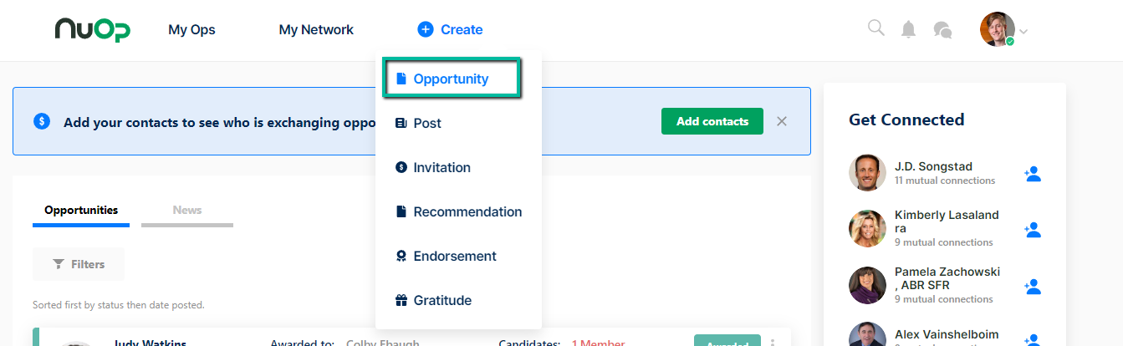Select Opportunity from Create menu
Viewport: 1123px width, 346px height.
point(452,79)
